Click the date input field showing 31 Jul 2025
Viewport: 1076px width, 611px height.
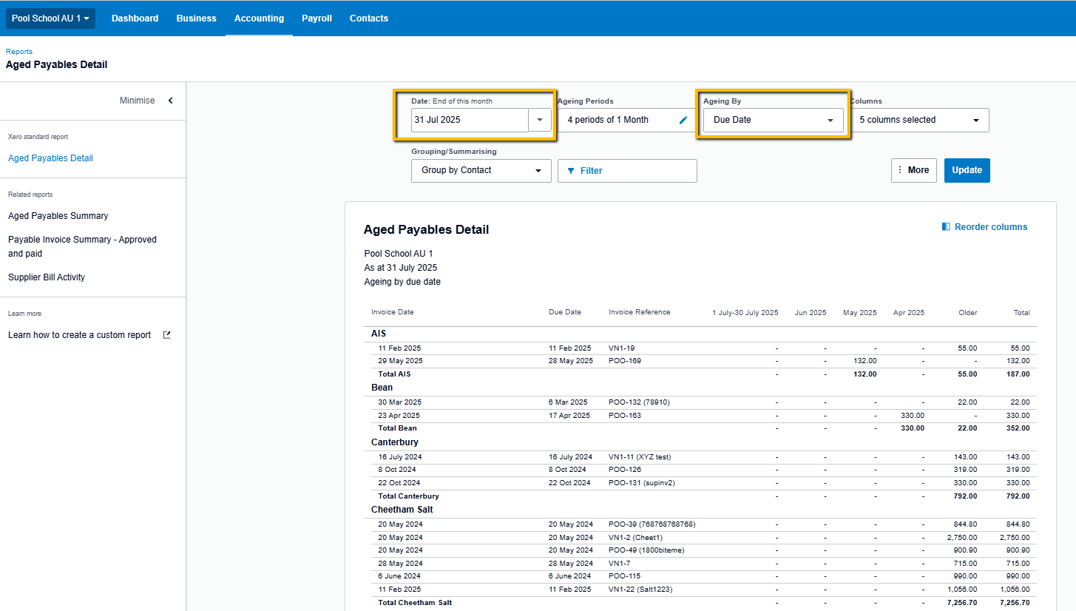[470, 120]
